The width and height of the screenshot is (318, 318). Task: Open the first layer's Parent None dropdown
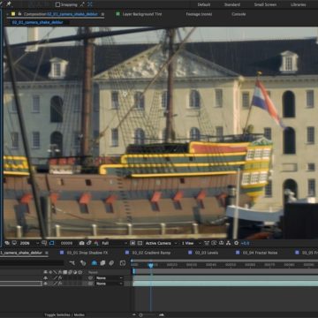pyautogui.click(x=110, y=277)
